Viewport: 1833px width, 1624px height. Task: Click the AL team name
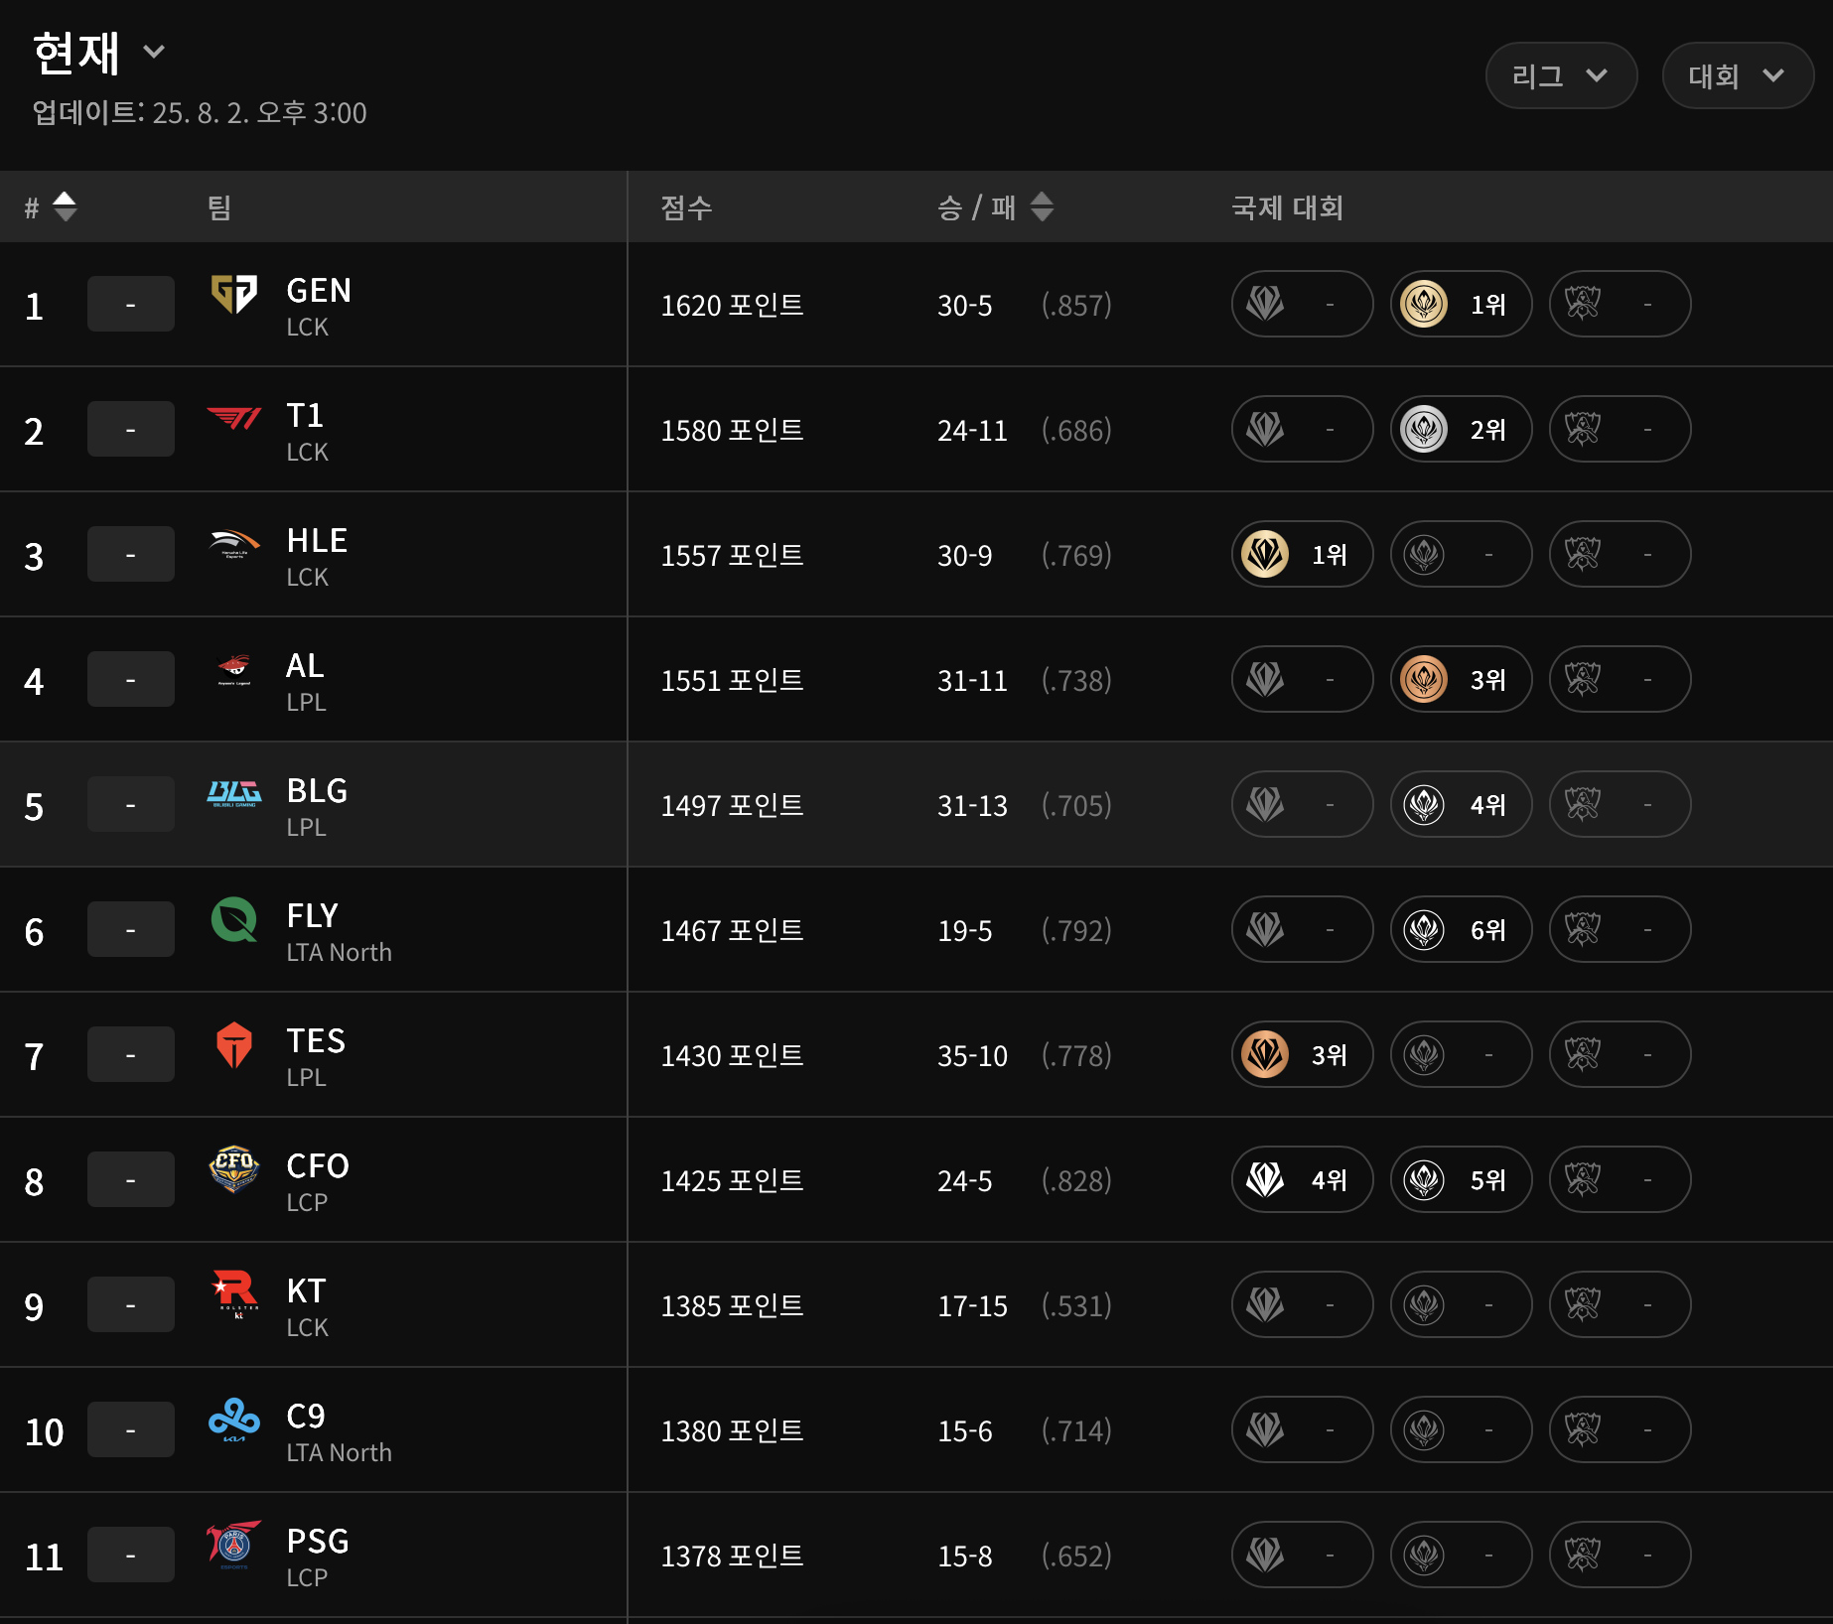305,665
